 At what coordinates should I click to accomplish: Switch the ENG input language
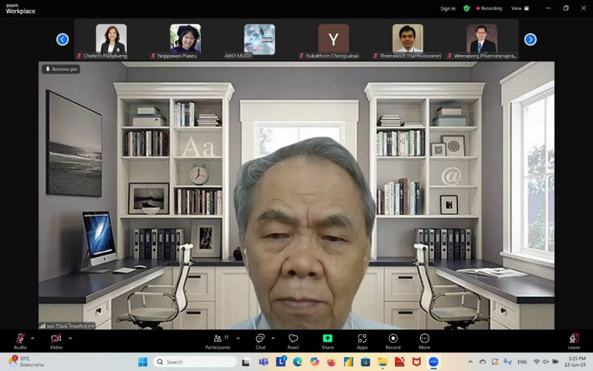[x=522, y=362]
